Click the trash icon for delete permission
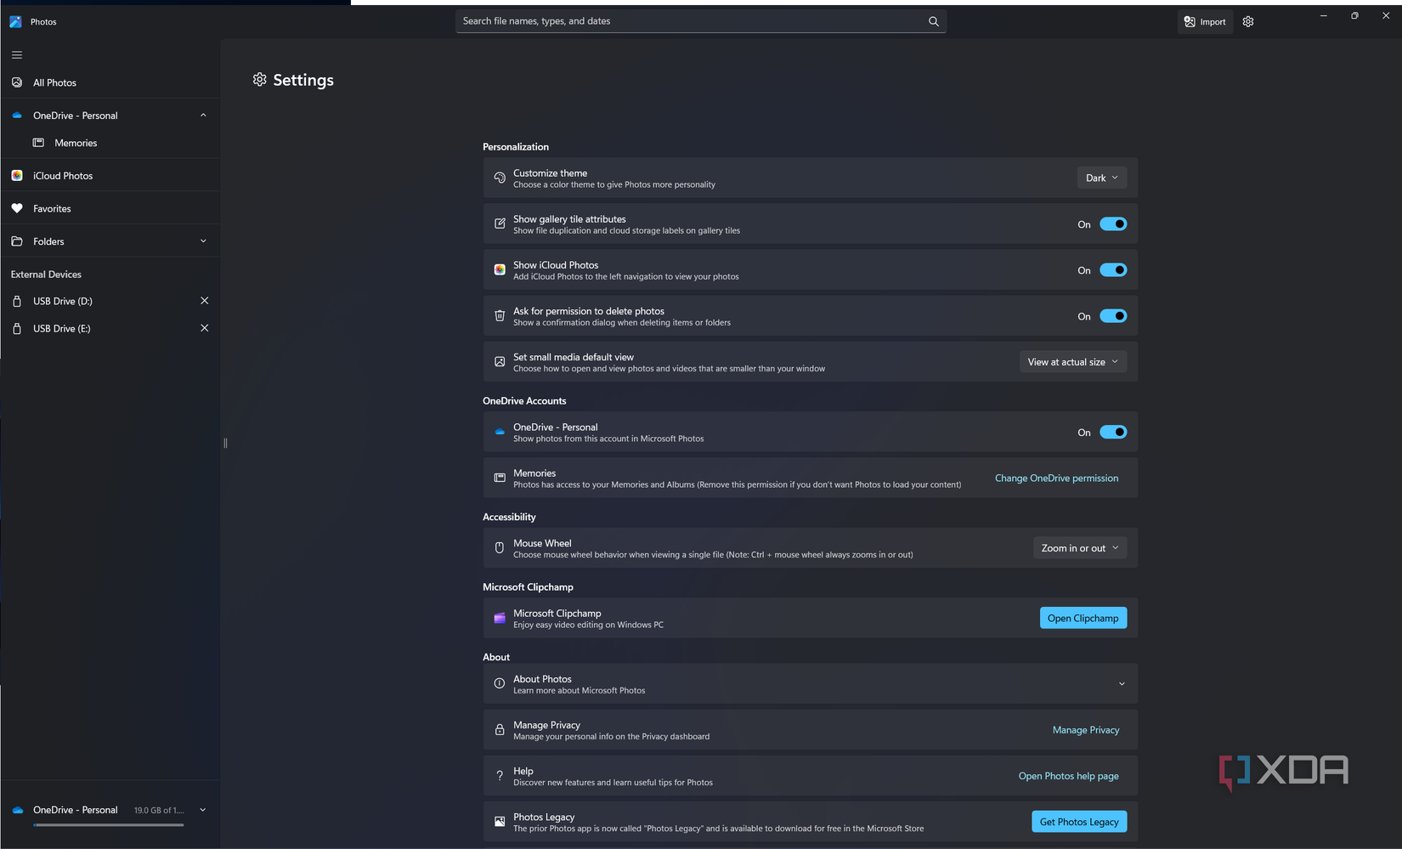Image resolution: width=1402 pixels, height=849 pixels. tap(500, 315)
